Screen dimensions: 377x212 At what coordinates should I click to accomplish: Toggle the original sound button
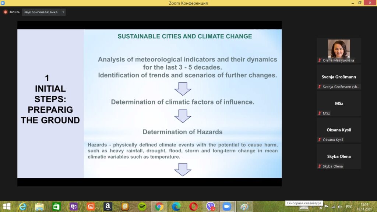pos(41,12)
